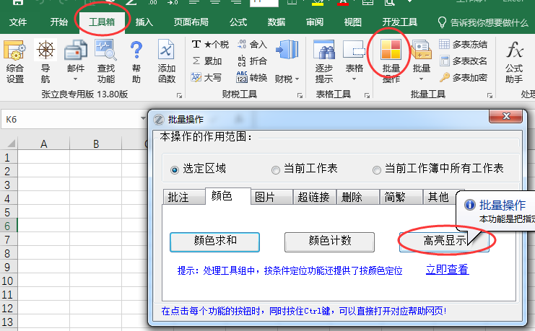Switch to the 公式 ribbon tab
This screenshot has width=535, height=331.
[x=238, y=22]
